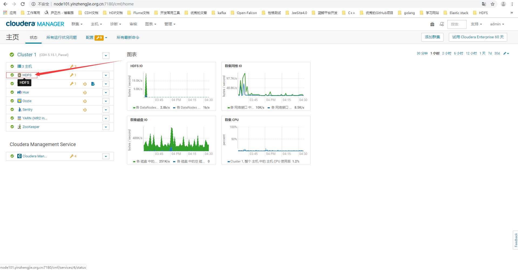Viewport: 518px width, 270px height.
Task: Expand the Sentry row actions dropdown
Action: coord(106,110)
